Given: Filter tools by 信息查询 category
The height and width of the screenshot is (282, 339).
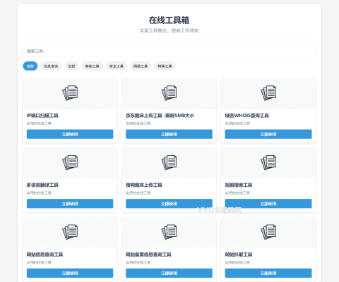Looking at the screenshot, I should click(51, 66).
